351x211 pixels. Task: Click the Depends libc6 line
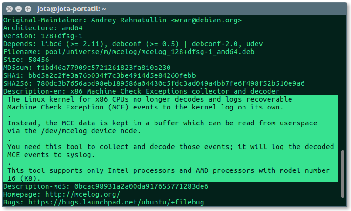[133, 44]
